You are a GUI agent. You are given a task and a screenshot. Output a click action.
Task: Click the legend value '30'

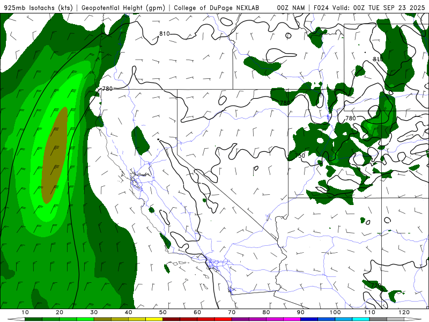pos(94,312)
